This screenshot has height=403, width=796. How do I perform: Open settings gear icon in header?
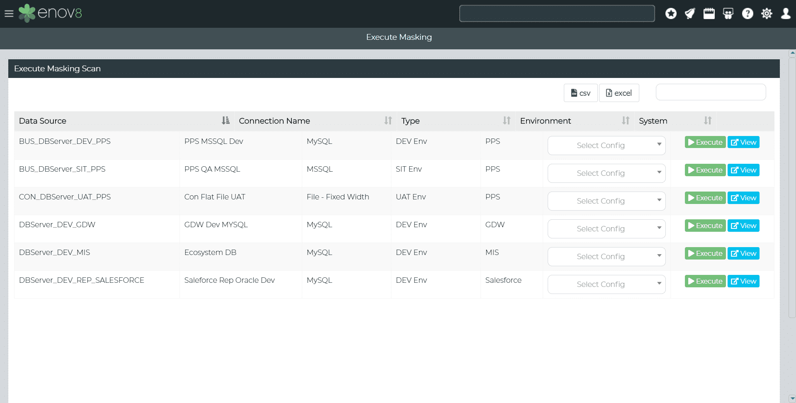point(767,14)
